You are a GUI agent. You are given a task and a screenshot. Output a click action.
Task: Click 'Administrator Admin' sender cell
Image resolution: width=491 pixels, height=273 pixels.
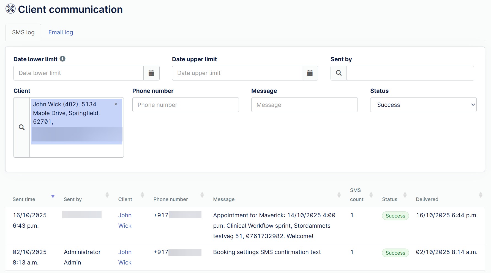pos(82,257)
